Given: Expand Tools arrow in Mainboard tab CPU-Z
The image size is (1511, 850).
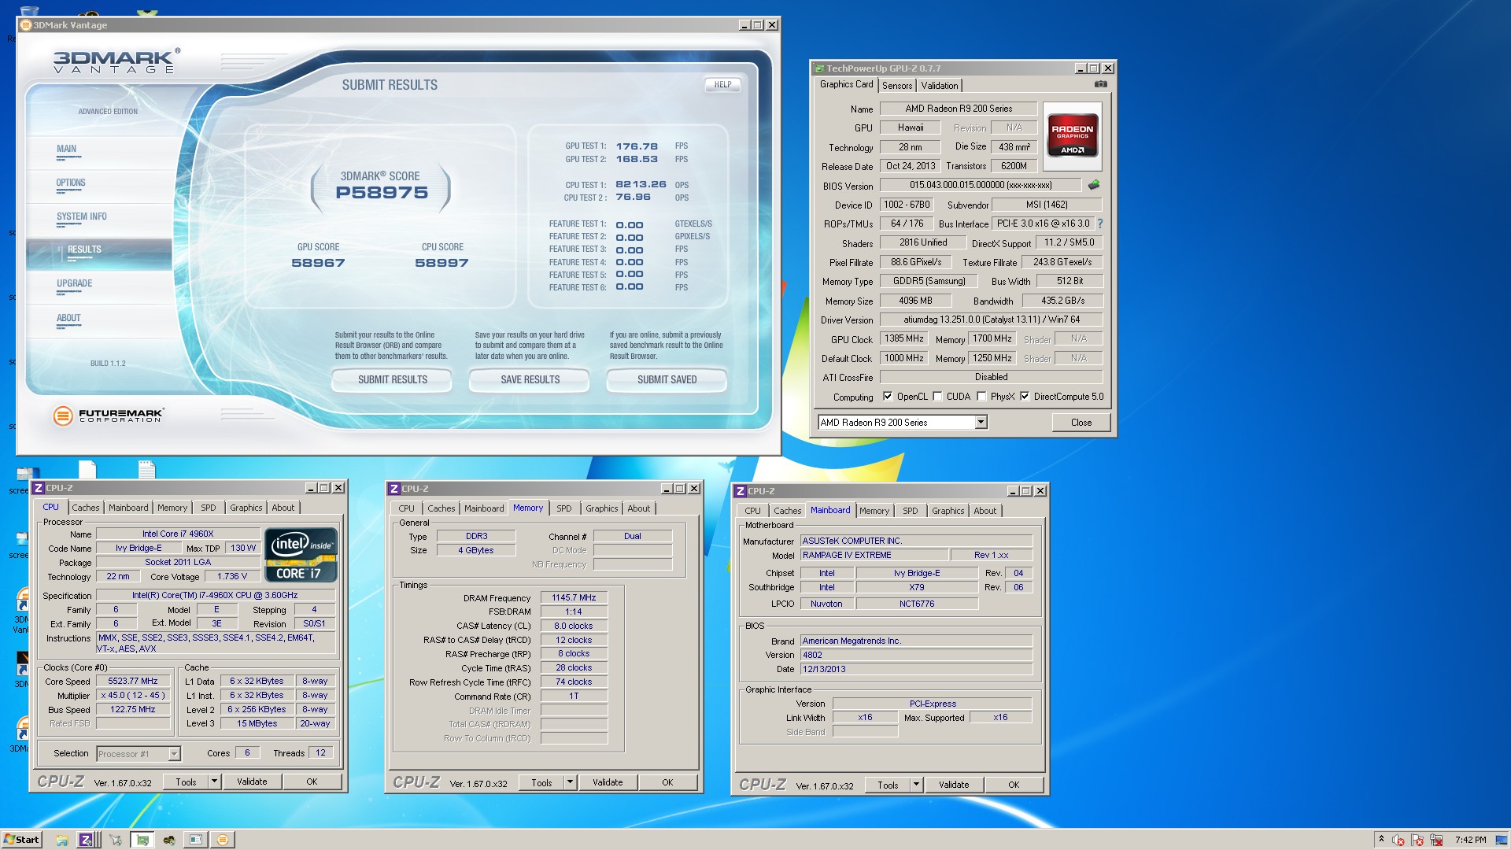Looking at the screenshot, I should tap(916, 785).
